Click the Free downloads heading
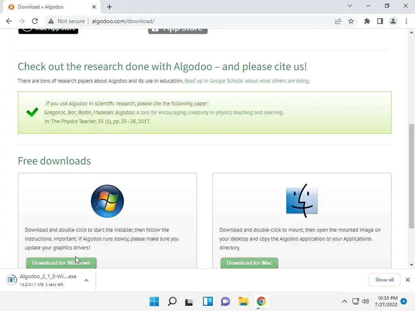415x311 pixels. [x=54, y=161]
